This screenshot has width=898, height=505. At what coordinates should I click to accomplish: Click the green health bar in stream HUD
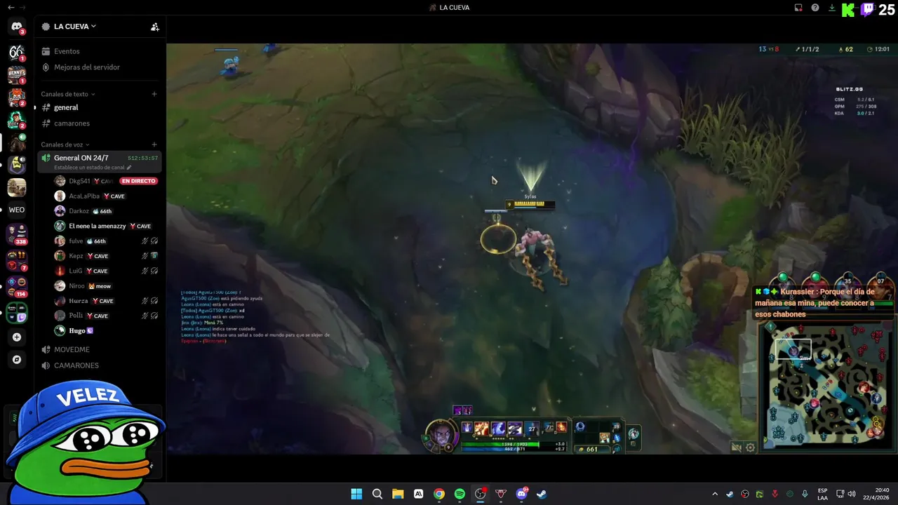[x=501, y=444]
